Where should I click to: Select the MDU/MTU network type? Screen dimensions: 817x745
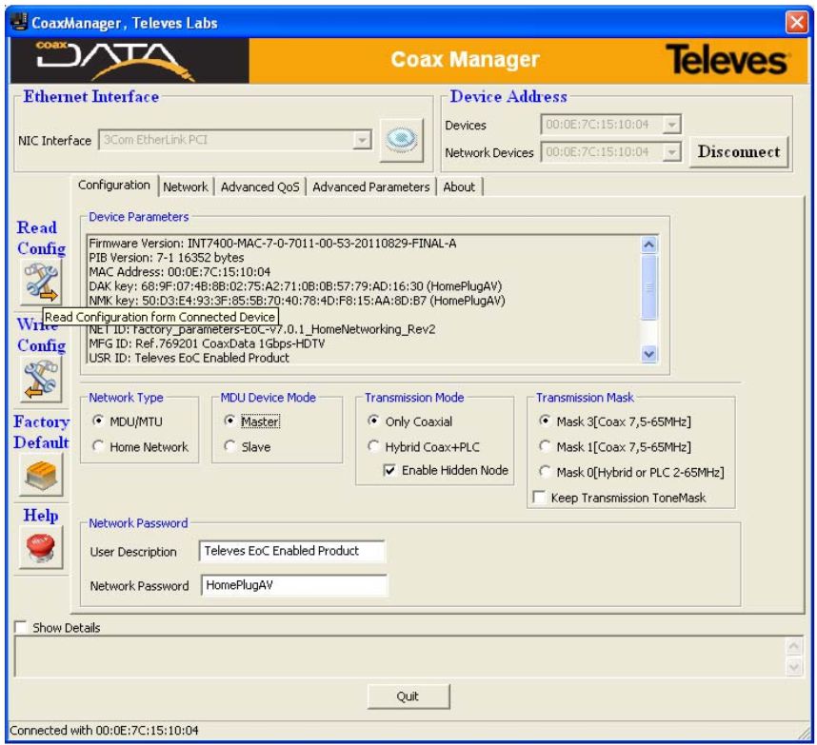click(98, 421)
